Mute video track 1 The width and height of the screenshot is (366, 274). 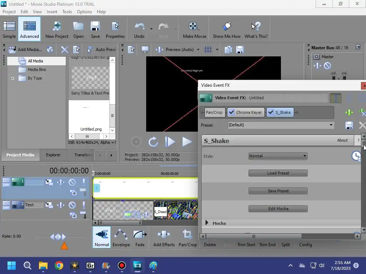click(x=72, y=182)
